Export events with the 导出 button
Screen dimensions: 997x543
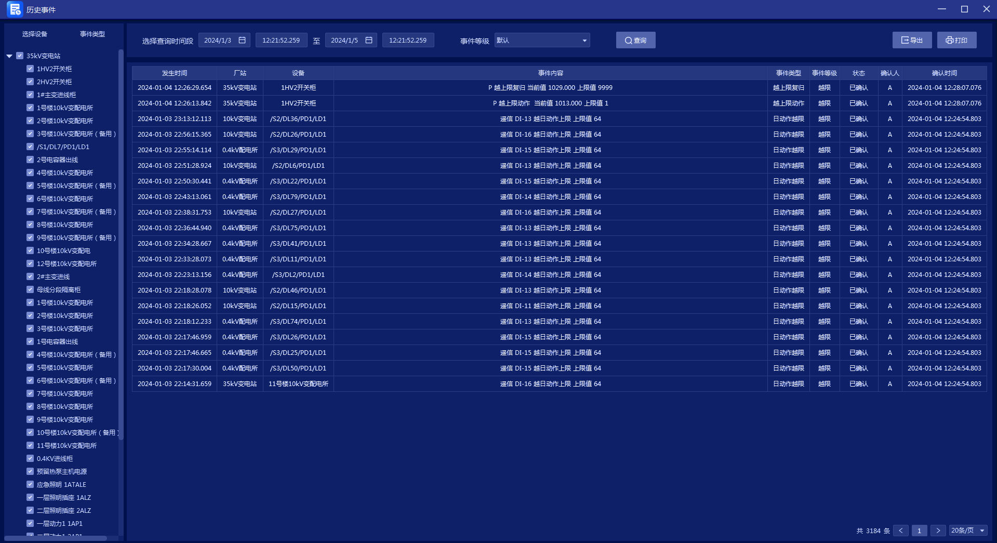[x=912, y=40]
